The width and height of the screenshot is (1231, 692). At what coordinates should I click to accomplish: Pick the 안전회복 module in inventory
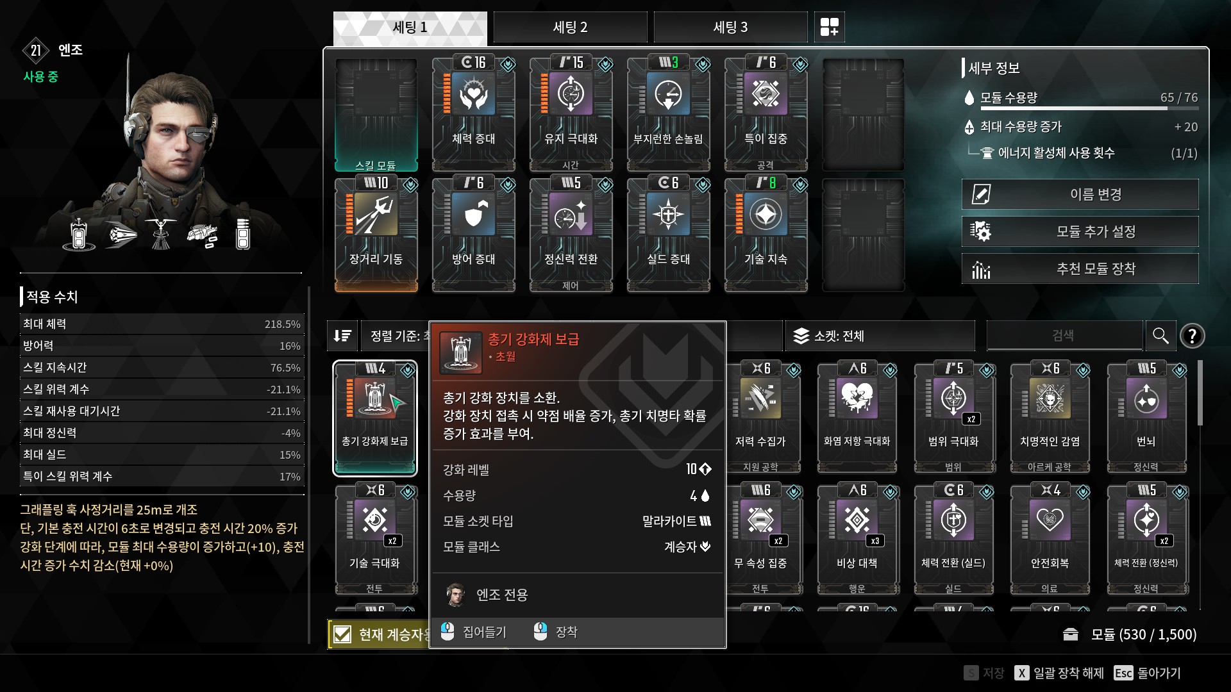[x=1050, y=539]
